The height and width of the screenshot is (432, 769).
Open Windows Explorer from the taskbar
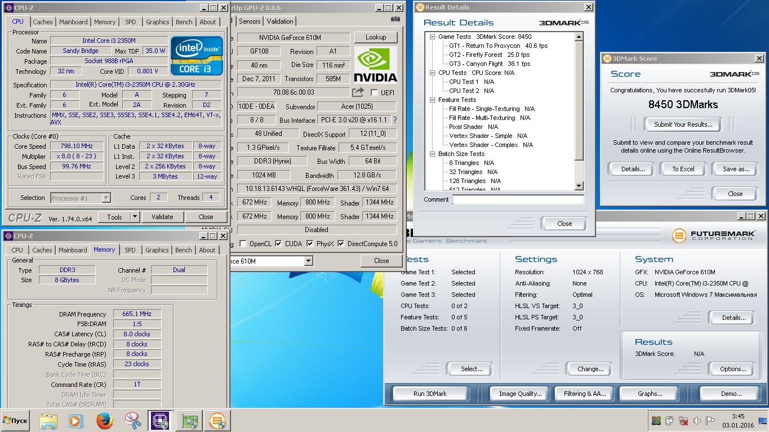49,420
